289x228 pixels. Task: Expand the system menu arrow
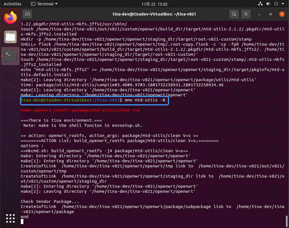[x=283, y=4]
